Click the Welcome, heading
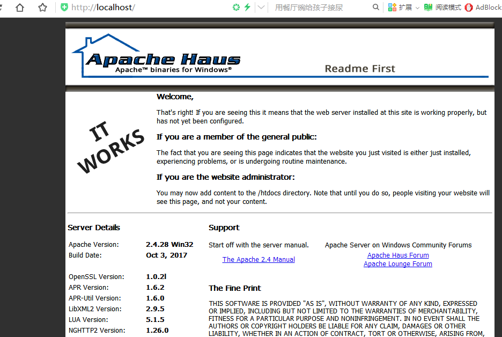This screenshot has height=337, width=502. (x=175, y=97)
